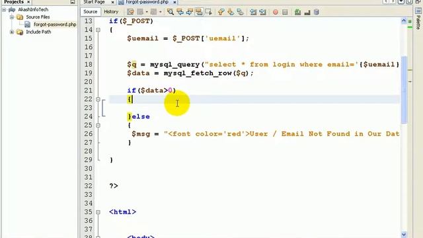This screenshot has width=423, height=238.
Task: Collapse html fold at line 35
Action: point(98,212)
